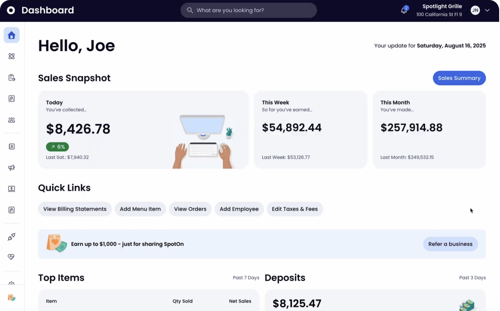Image resolution: width=500 pixels, height=311 pixels.
Task: Select the megaphone marketing icon
Action: click(11, 168)
